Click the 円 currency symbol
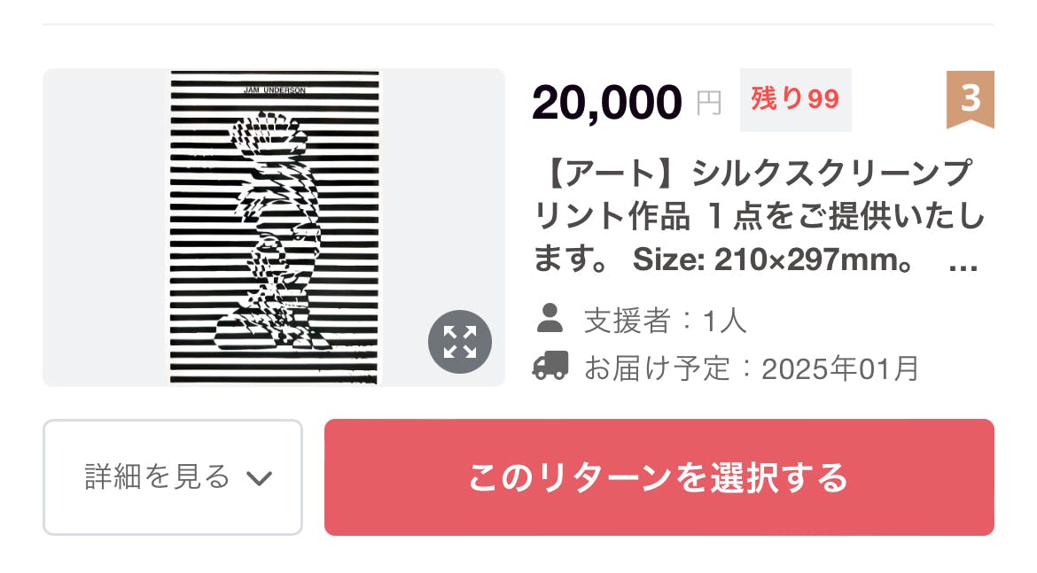 tap(708, 103)
